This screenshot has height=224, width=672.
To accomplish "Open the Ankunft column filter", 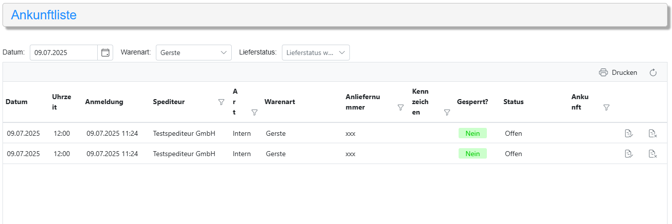I will [x=606, y=107].
